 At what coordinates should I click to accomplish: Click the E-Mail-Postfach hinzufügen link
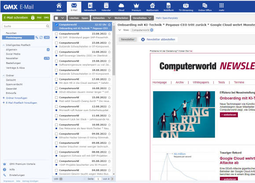[21, 103]
